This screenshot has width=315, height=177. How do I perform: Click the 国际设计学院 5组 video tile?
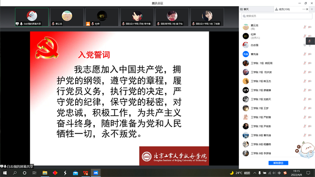(207, 17)
